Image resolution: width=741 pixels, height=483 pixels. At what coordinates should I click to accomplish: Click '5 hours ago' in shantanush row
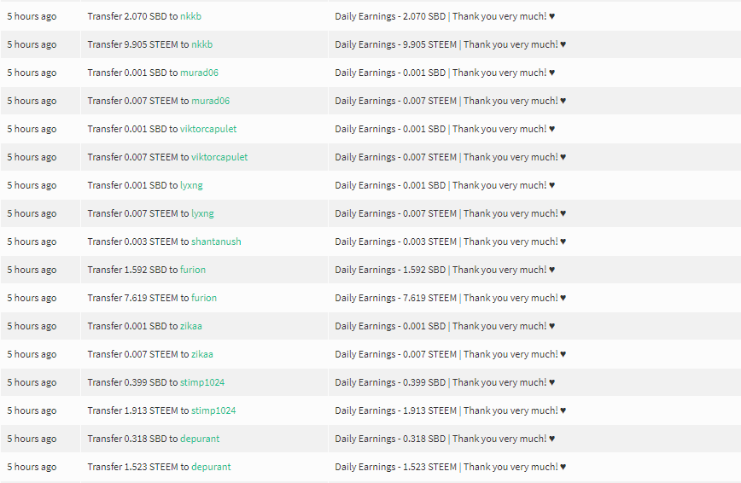click(32, 241)
